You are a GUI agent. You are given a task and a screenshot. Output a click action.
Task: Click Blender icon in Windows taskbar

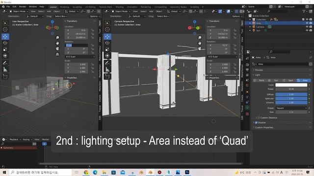coord(151,173)
